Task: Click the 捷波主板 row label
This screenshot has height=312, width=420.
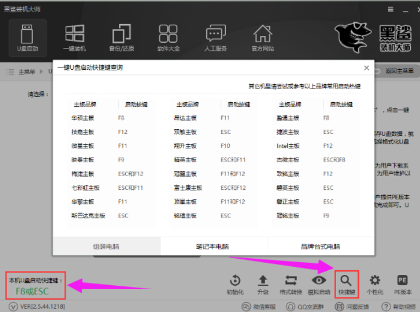Action: (288, 132)
